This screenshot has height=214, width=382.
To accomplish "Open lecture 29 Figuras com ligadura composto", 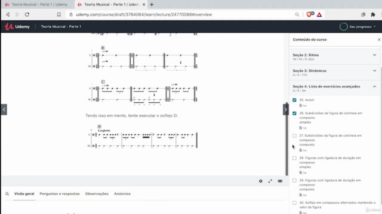I will (x=330, y=185).
